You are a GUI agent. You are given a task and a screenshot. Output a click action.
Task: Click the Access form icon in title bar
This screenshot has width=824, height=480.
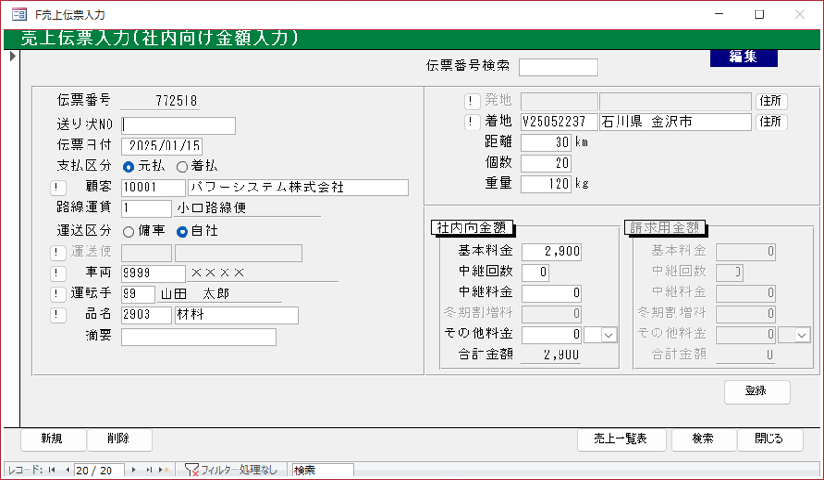coord(19,14)
